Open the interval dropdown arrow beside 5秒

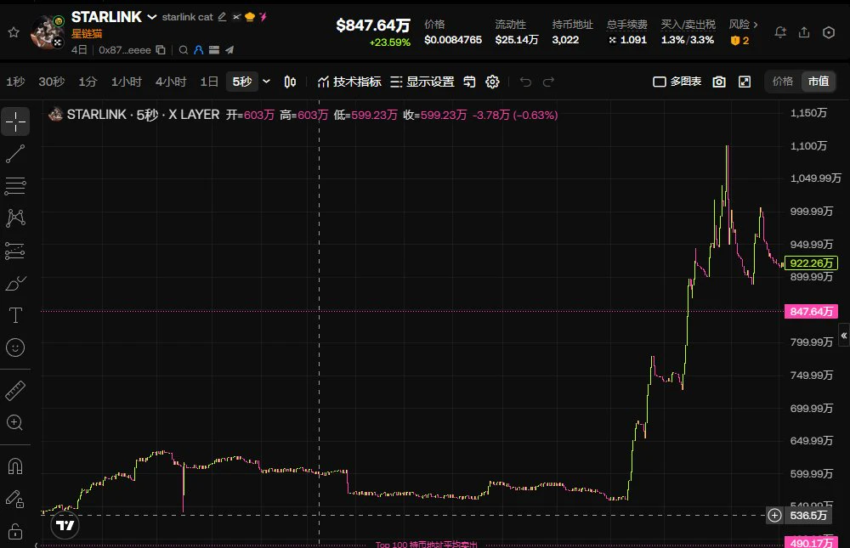click(x=266, y=82)
